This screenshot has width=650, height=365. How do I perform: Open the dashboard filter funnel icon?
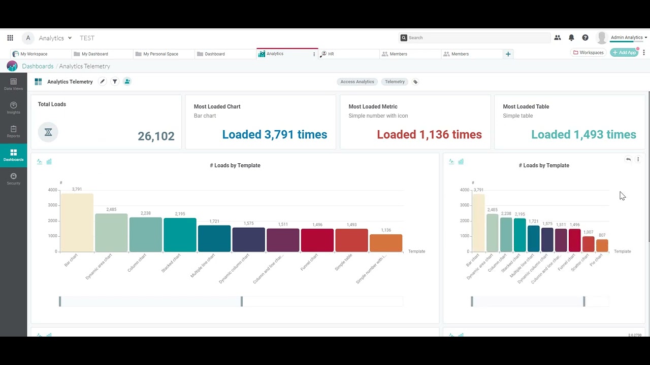(x=115, y=82)
